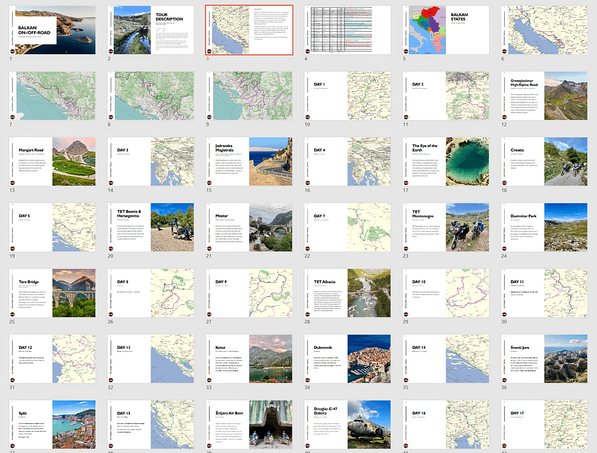Choose the Mostar bridge slide
The height and width of the screenshot is (453, 597).
(x=249, y=227)
